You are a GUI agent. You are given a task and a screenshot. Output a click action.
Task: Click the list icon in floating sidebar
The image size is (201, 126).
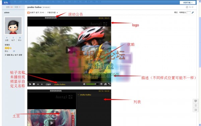tap(196, 110)
